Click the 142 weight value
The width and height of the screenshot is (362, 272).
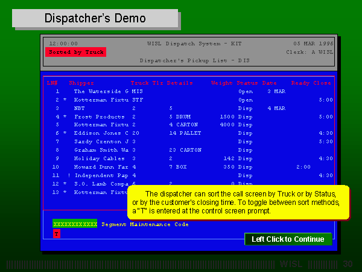point(229,158)
